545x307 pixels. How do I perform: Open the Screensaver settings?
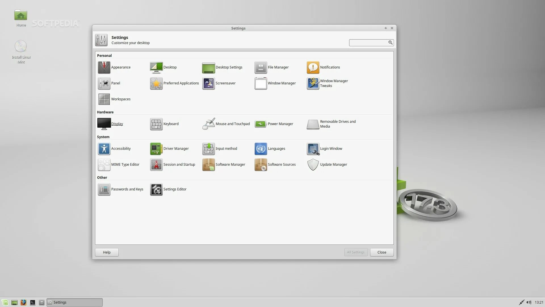(209, 83)
